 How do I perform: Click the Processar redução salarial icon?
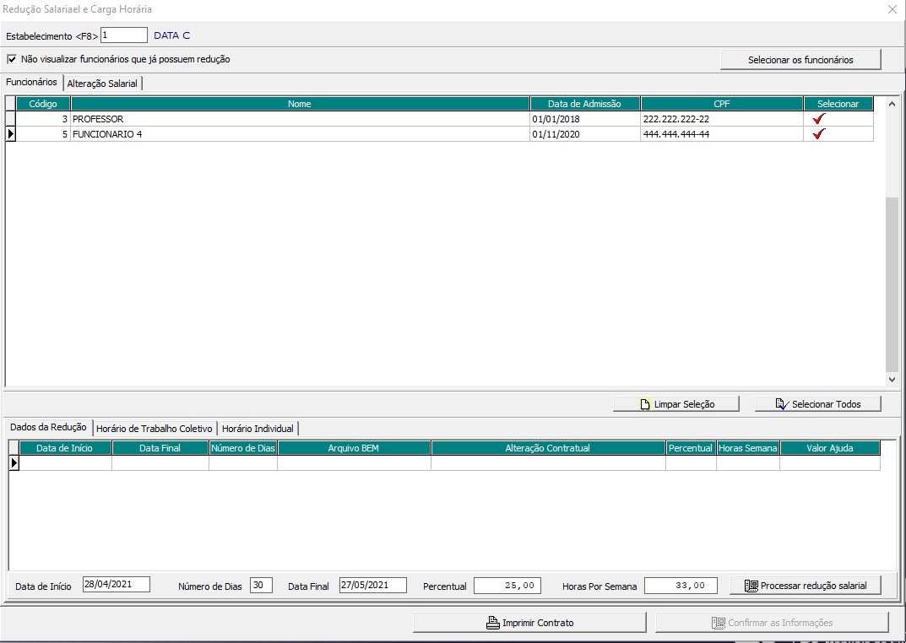click(x=751, y=586)
